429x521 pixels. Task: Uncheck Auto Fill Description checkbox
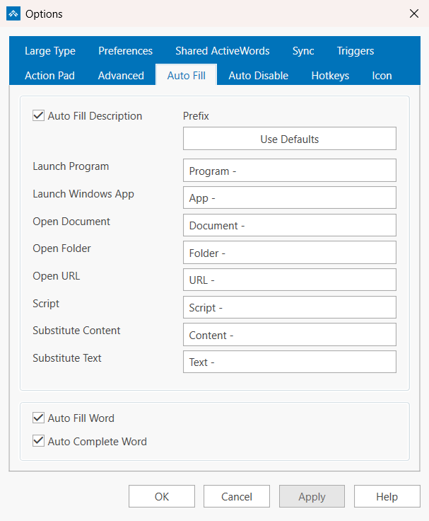pyautogui.click(x=38, y=115)
